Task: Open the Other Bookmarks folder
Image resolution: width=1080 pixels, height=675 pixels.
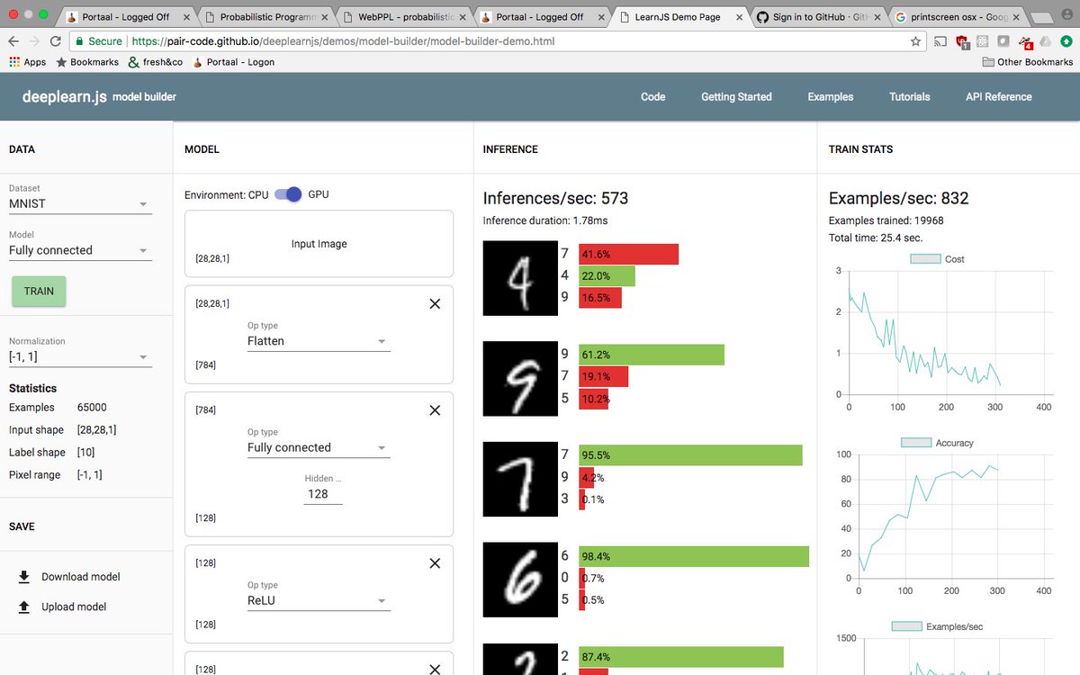Action: click(1028, 62)
